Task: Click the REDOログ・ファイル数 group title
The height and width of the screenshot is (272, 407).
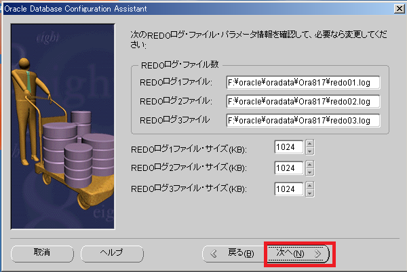Action: pyautogui.click(x=180, y=65)
